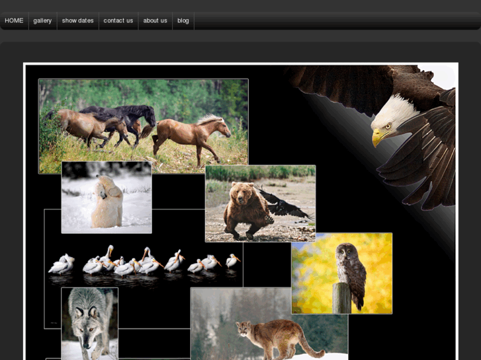
Task: Select the owl on post photo
Action: [341, 272]
